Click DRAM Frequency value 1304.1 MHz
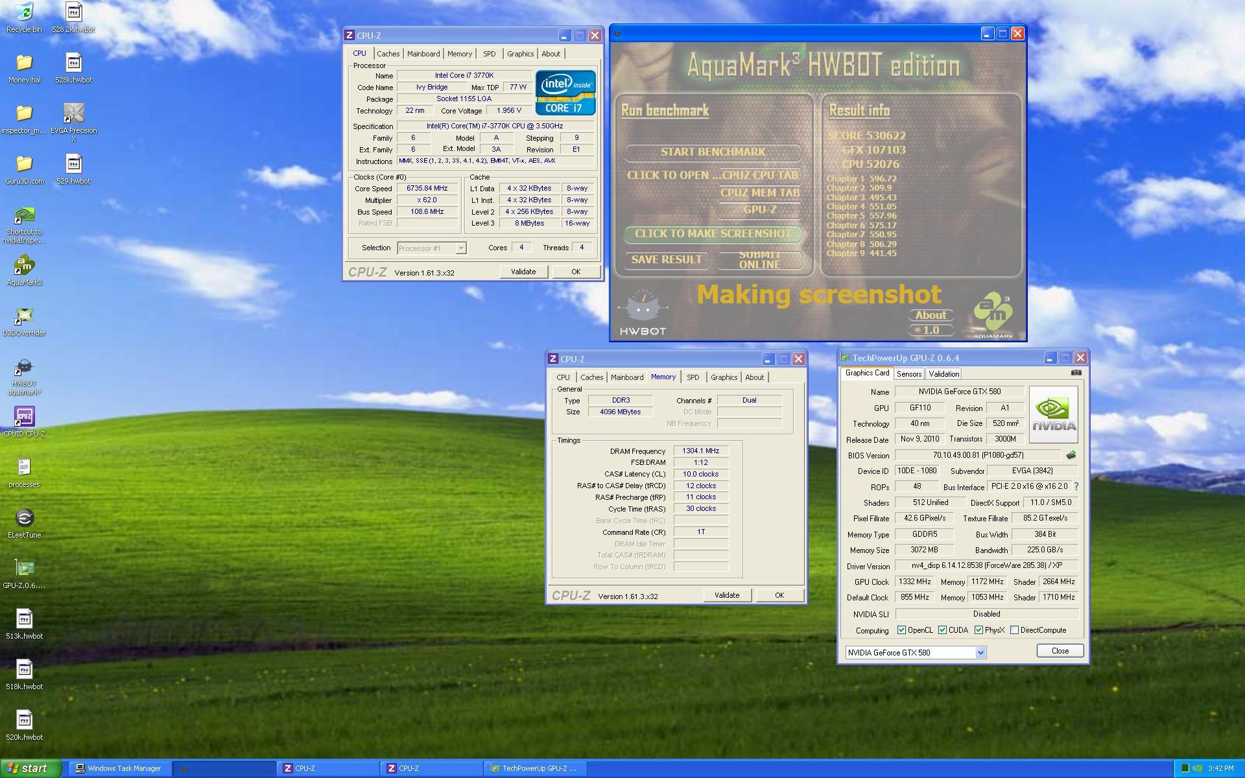 tap(700, 451)
